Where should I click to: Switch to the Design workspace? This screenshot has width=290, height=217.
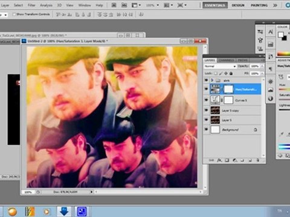click(x=238, y=5)
